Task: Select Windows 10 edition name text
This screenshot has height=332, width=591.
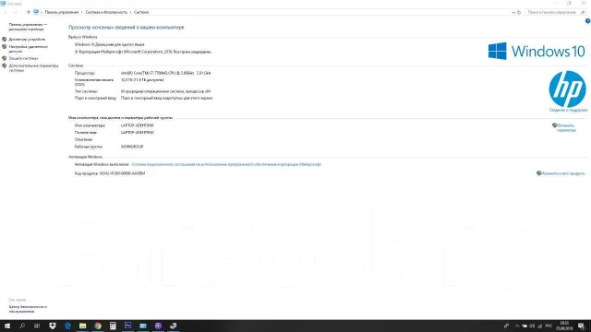Action: pos(109,44)
